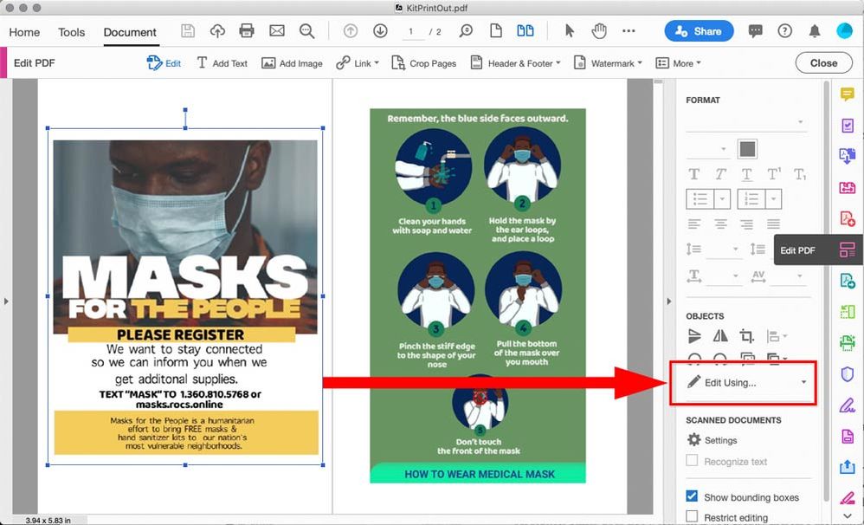This screenshot has width=864, height=525.
Task: Send file by email envelope icon
Action: [277, 31]
